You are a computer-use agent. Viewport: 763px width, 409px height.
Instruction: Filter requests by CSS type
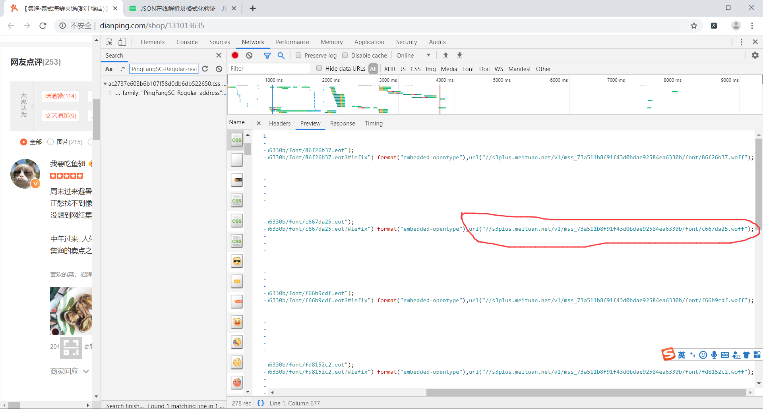click(416, 69)
